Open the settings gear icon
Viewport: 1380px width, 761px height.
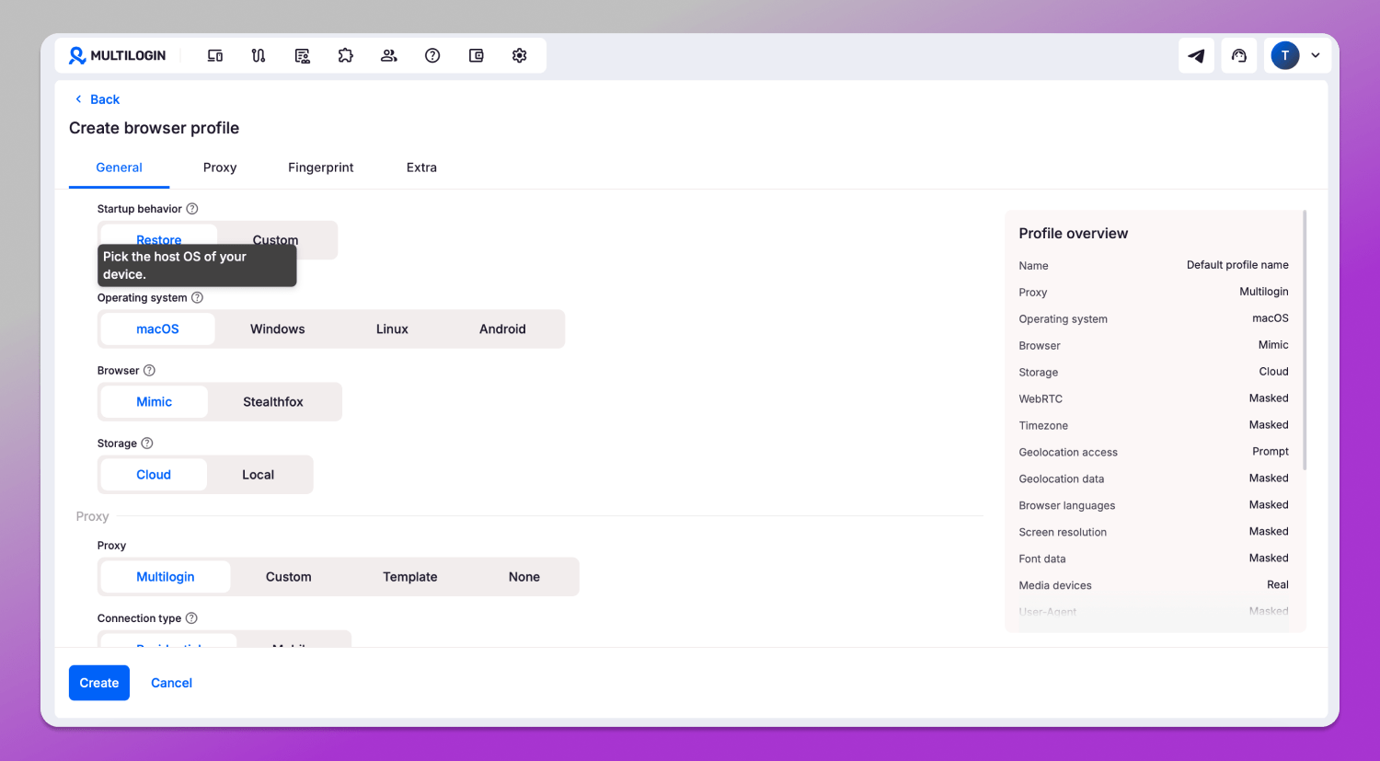point(520,55)
